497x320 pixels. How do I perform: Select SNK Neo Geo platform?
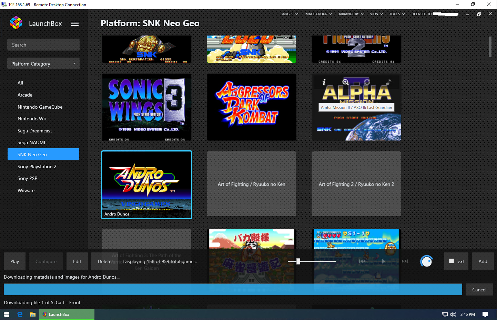click(x=43, y=154)
